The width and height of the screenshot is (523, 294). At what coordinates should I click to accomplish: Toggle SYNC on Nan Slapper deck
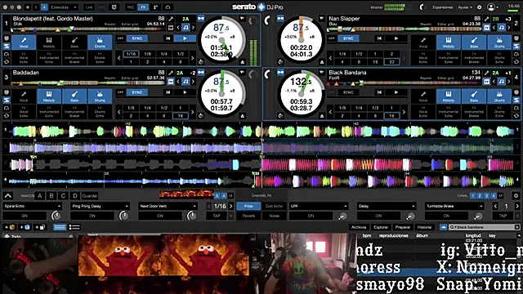click(348, 38)
